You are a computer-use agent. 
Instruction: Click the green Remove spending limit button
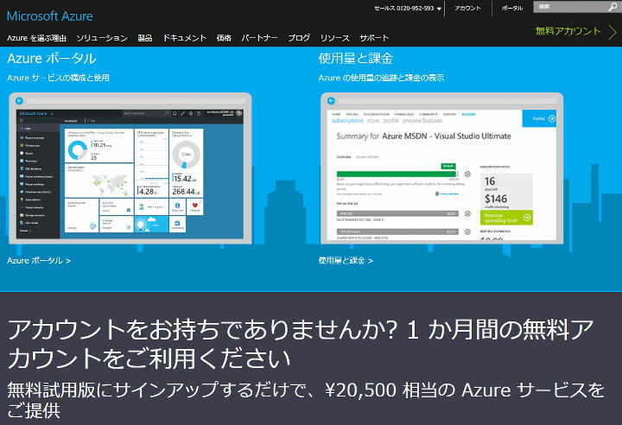(x=506, y=218)
